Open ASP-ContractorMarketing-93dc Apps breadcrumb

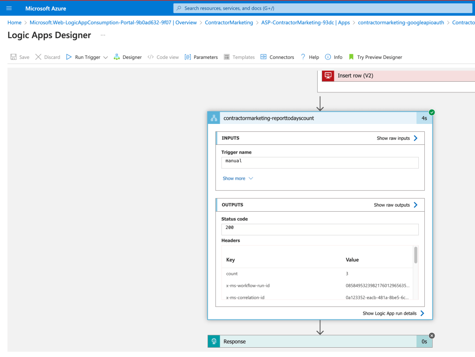[306, 22]
